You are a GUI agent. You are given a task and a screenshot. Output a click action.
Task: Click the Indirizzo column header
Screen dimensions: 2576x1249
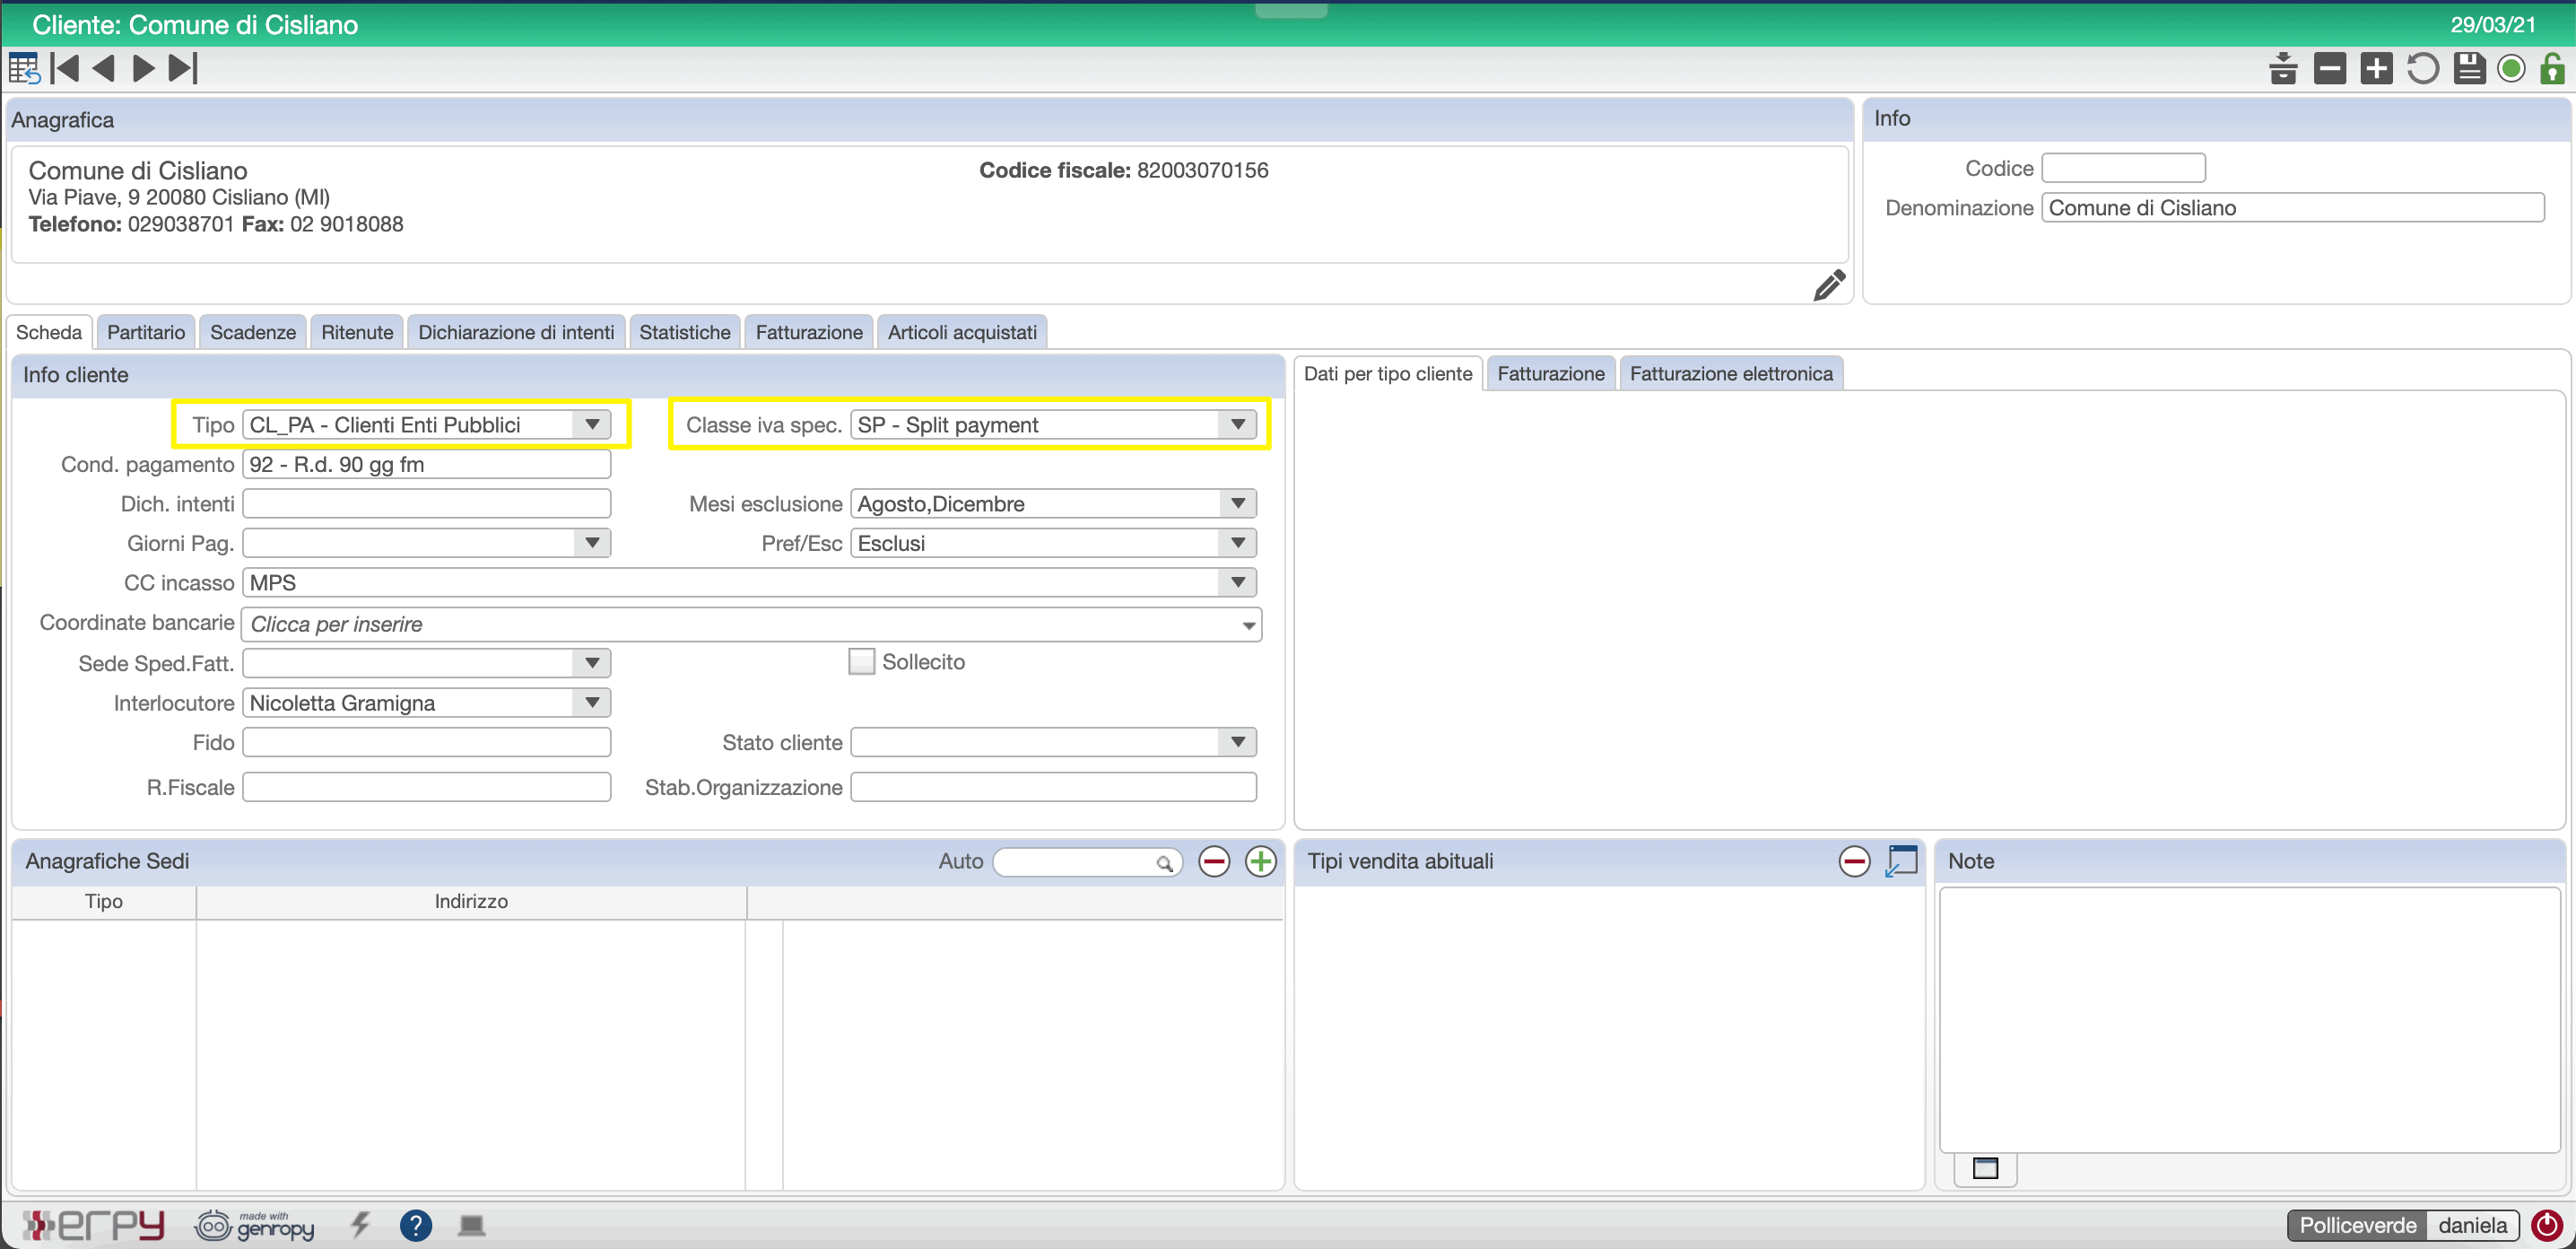pyautogui.click(x=471, y=902)
